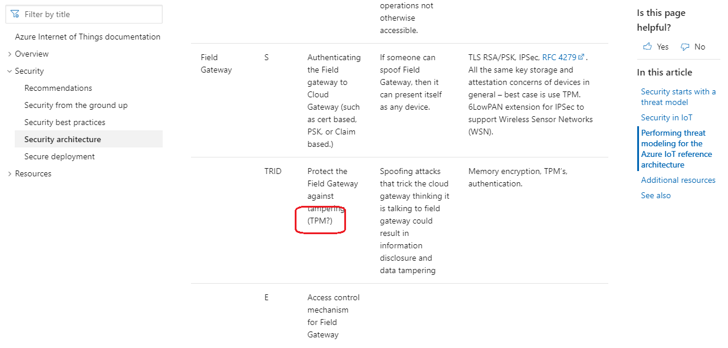Viewport: 728px width, 348px height.
Task: Click the See also link
Action: [x=655, y=195]
